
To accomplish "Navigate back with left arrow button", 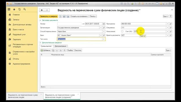I will [x=42, y=10].
